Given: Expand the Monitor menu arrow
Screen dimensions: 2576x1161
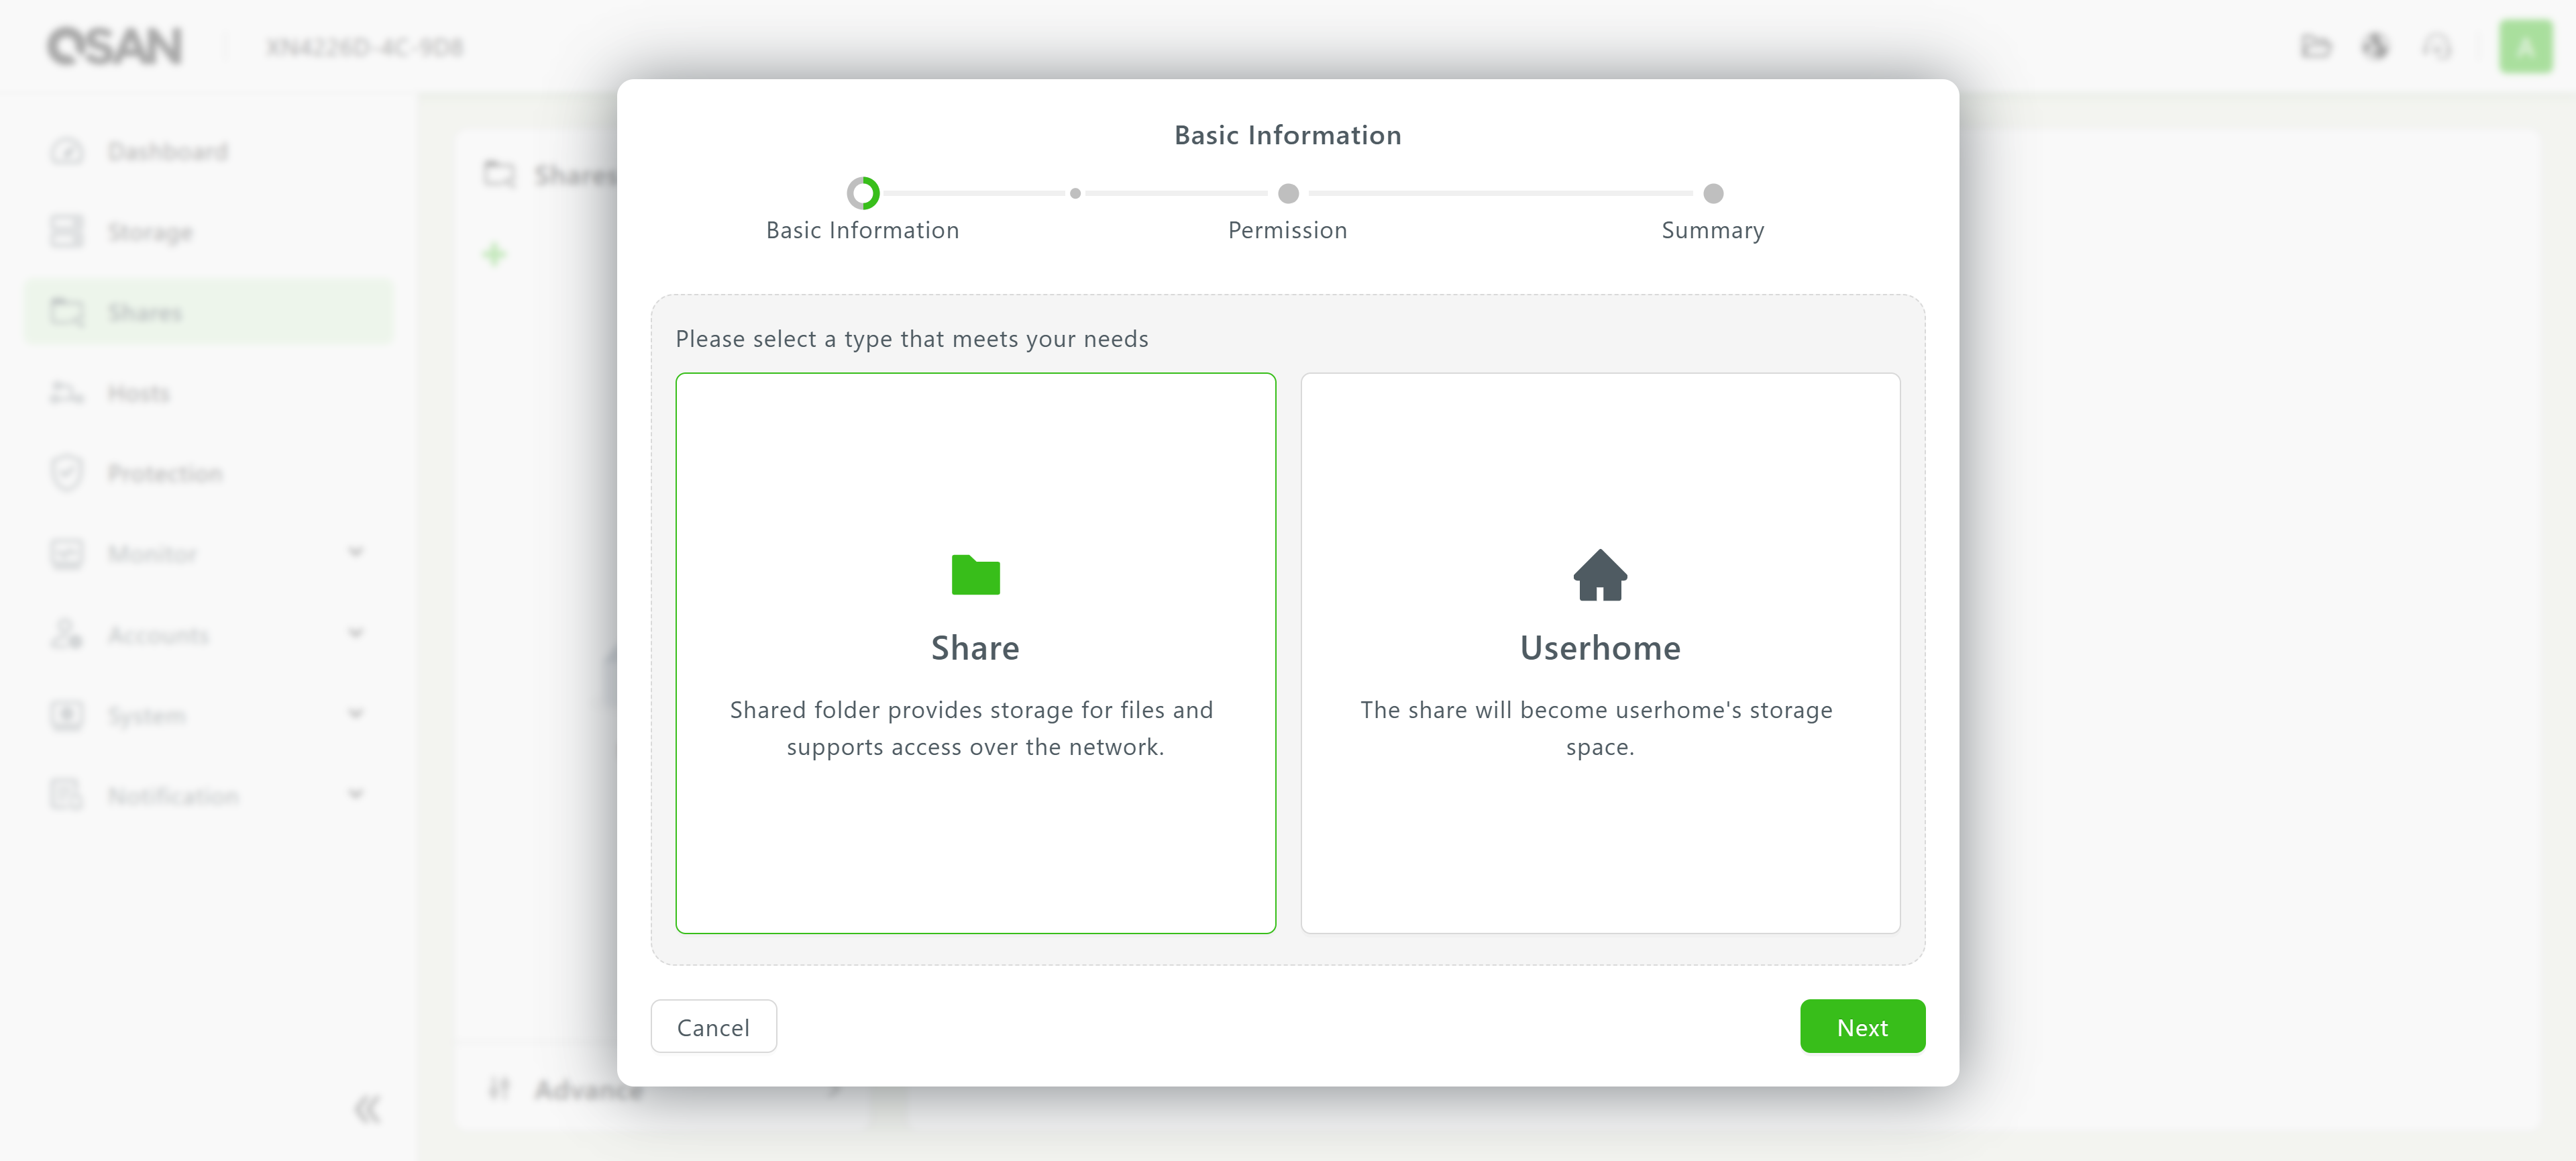Looking at the screenshot, I should (x=356, y=552).
